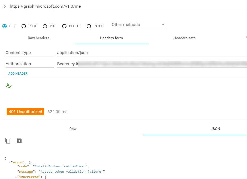This screenshot has height=179, width=247.
Task: Click the request URL field
Action: click(128, 6)
